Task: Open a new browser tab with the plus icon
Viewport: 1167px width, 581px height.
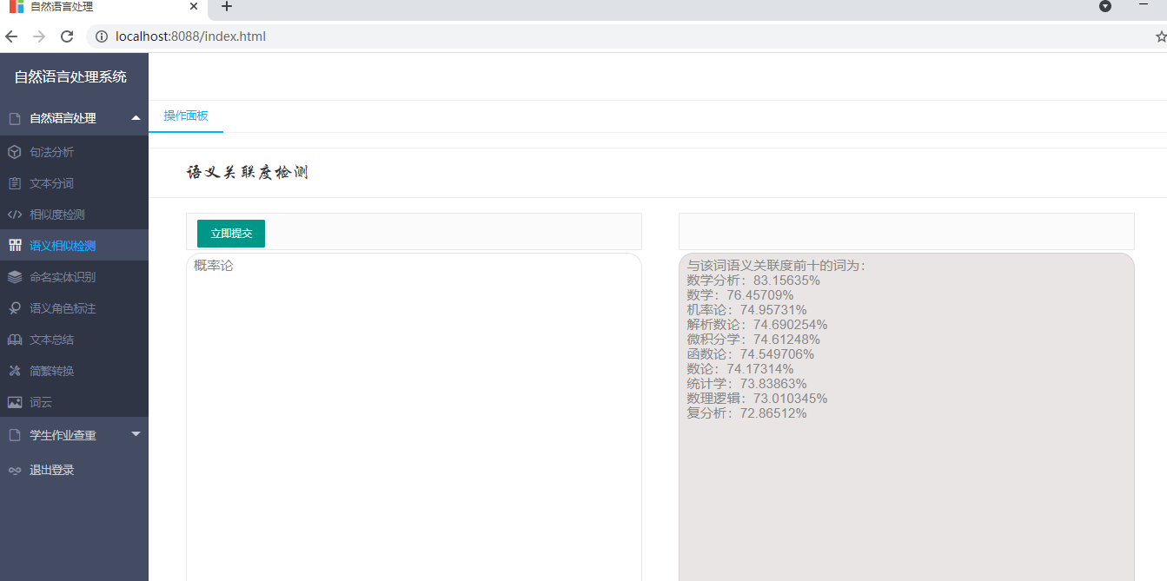Action: point(227,7)
